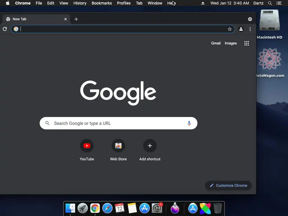This screenshot has height=216, width=288.
Task: Click the Add shortcut plus icon
Action: pos(150,146)
